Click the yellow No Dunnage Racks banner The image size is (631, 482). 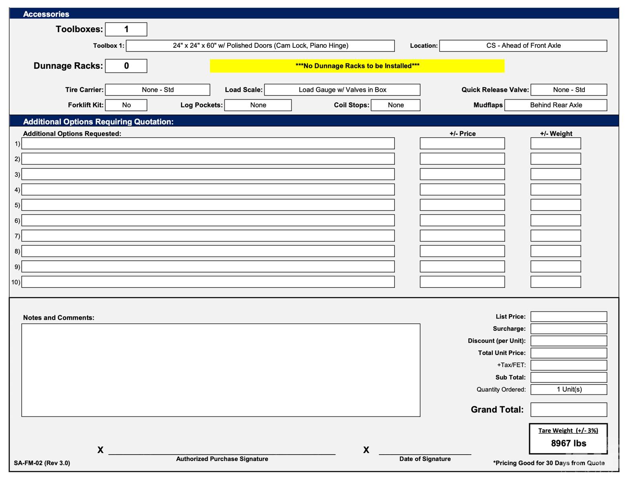(x=357, y=66)
